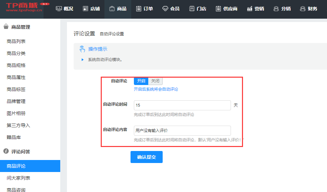
Task: Click the 自动评论时间 days input field
Action: tap(182, 105)
